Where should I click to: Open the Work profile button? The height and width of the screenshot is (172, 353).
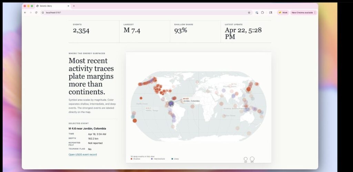283,12
